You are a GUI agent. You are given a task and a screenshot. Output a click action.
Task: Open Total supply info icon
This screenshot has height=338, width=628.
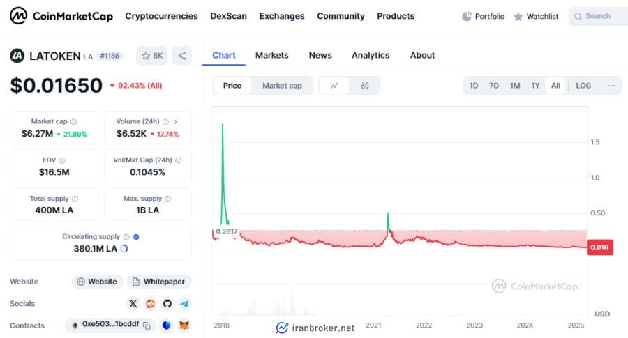75,199
